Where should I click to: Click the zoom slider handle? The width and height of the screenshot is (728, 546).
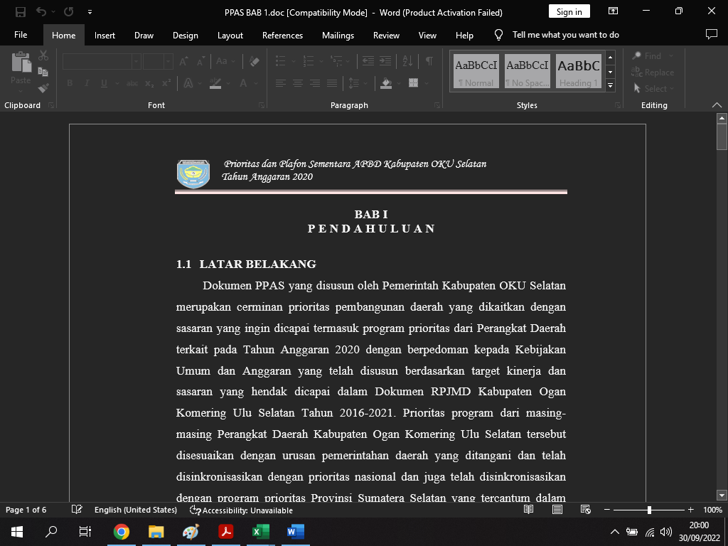click(x=649, y=510)
